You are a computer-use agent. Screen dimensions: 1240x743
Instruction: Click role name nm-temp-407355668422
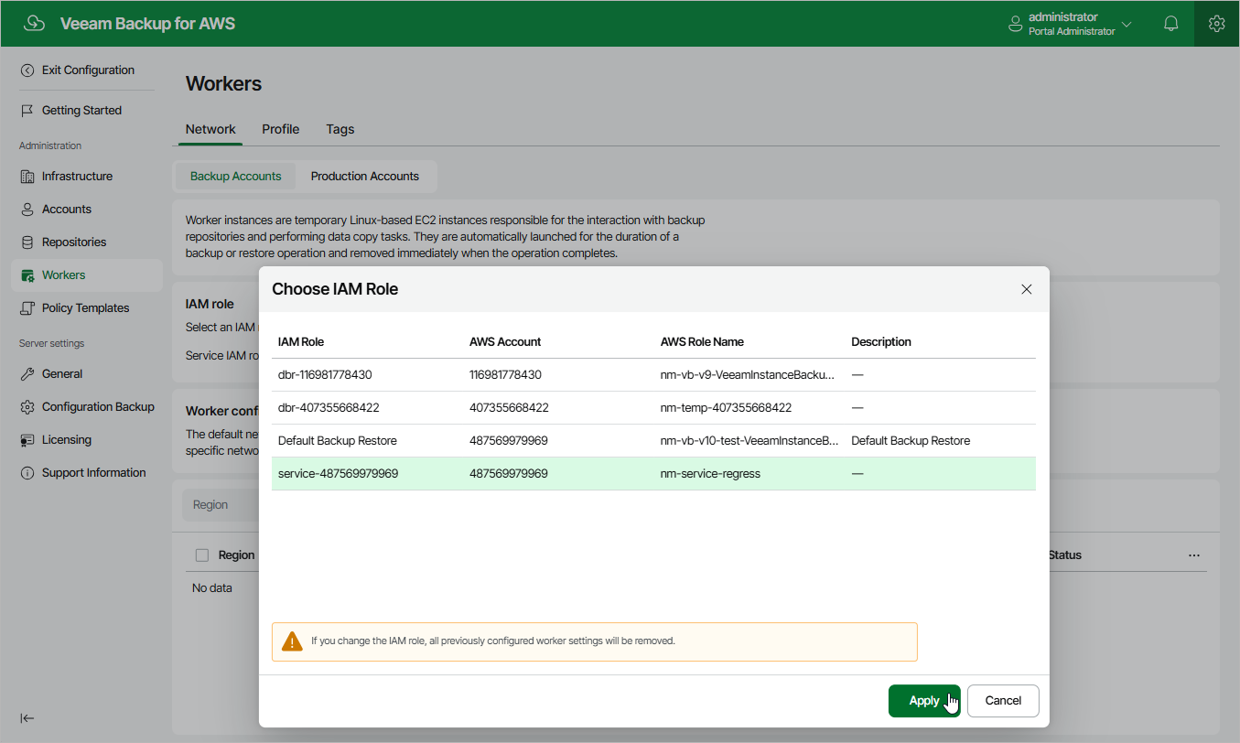click(x=726, y=408)
